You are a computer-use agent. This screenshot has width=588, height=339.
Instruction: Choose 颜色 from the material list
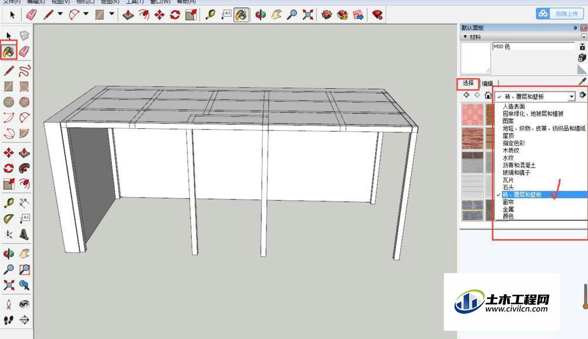[508, 216]
